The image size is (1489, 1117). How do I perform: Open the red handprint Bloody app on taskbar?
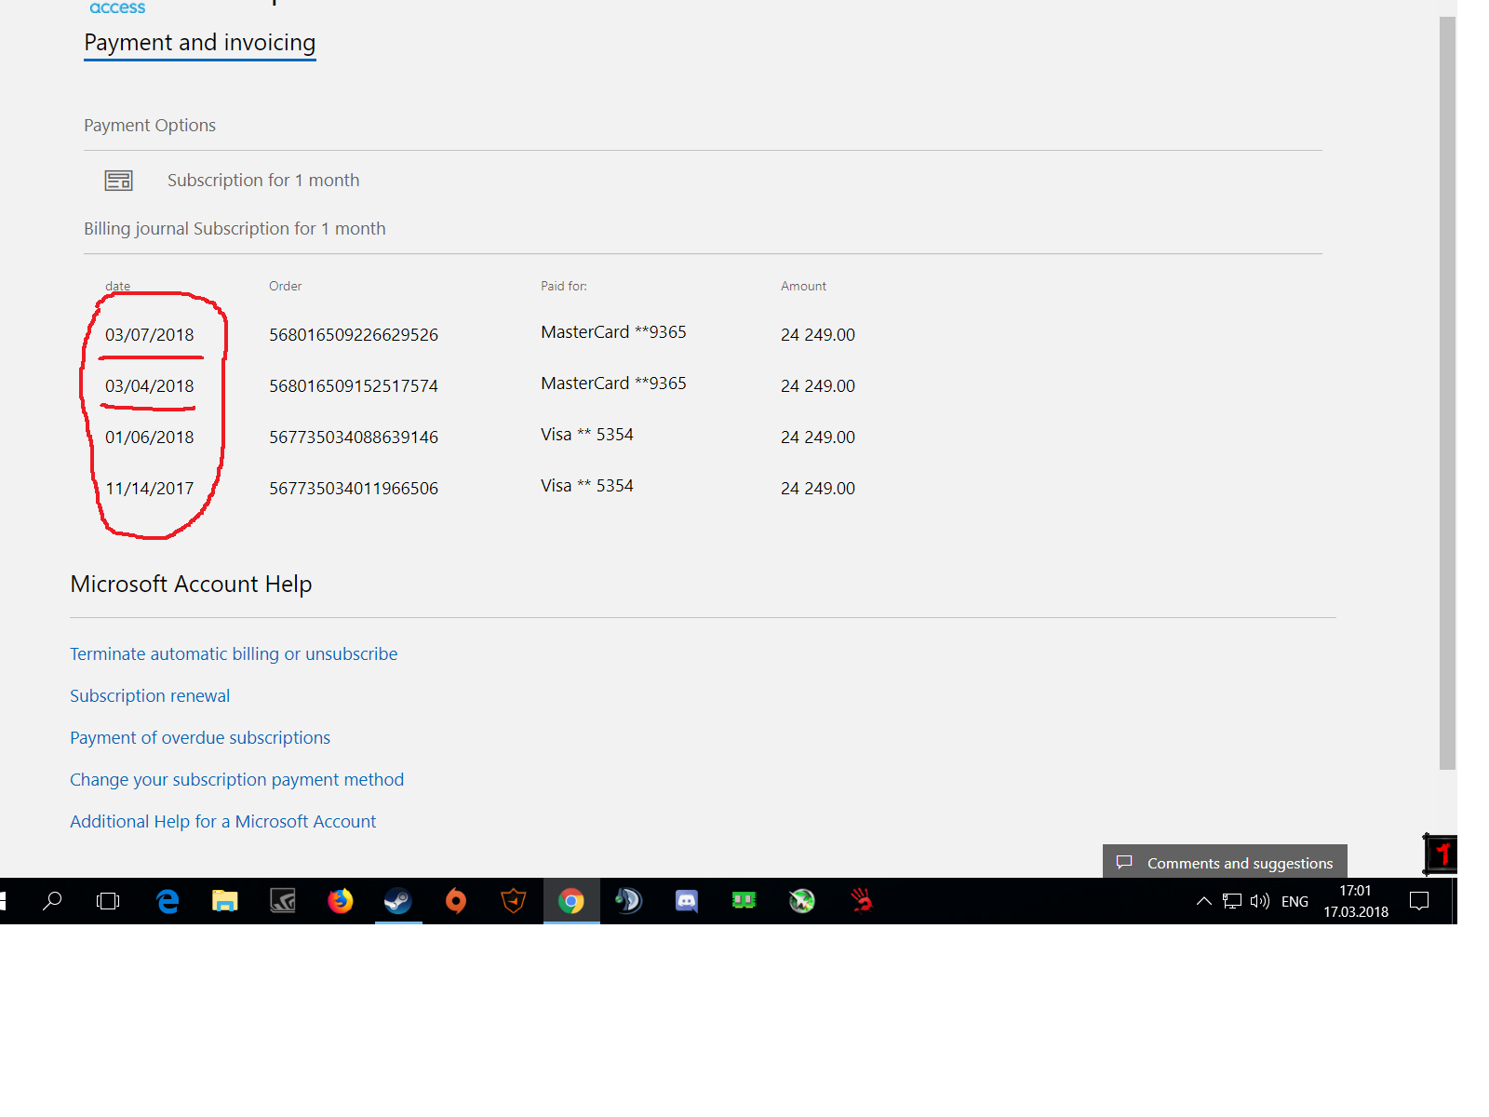[862, 901]
